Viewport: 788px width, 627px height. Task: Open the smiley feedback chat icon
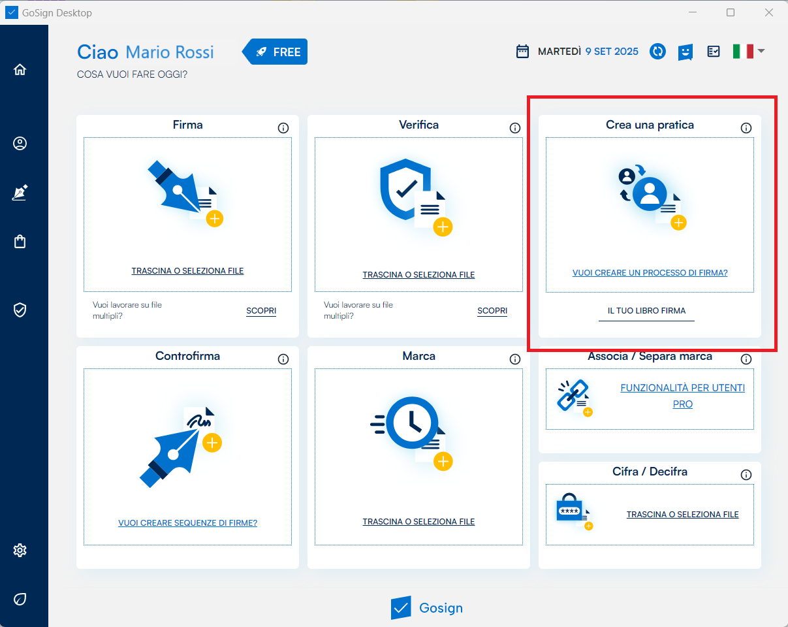[685, 52]
